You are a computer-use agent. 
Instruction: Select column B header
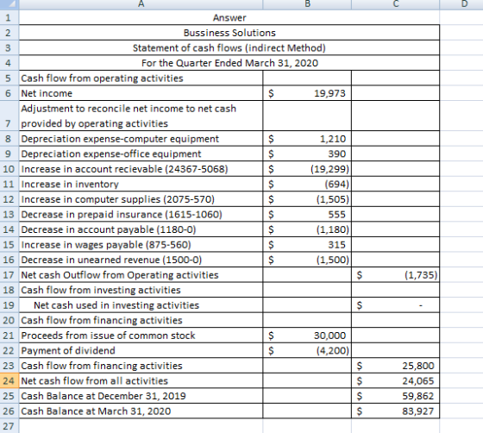tap(307, 4)
